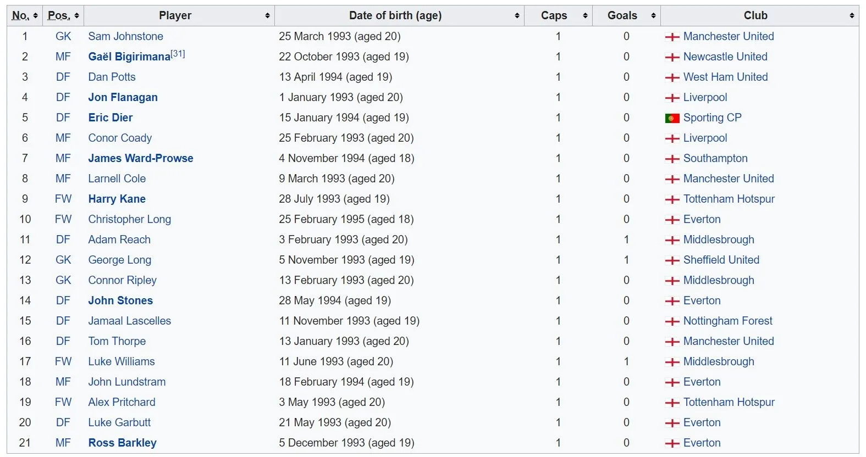
Task: Click the England flag next to Newcastle United
Action: pyautogui.click(x=672, y=57)
